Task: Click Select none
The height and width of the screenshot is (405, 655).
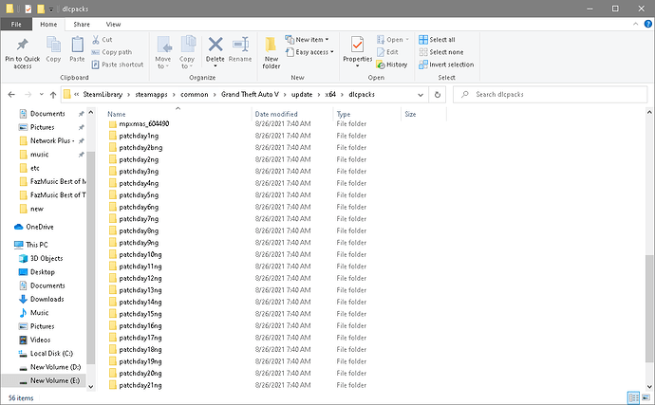Action: tap(441, 52)
